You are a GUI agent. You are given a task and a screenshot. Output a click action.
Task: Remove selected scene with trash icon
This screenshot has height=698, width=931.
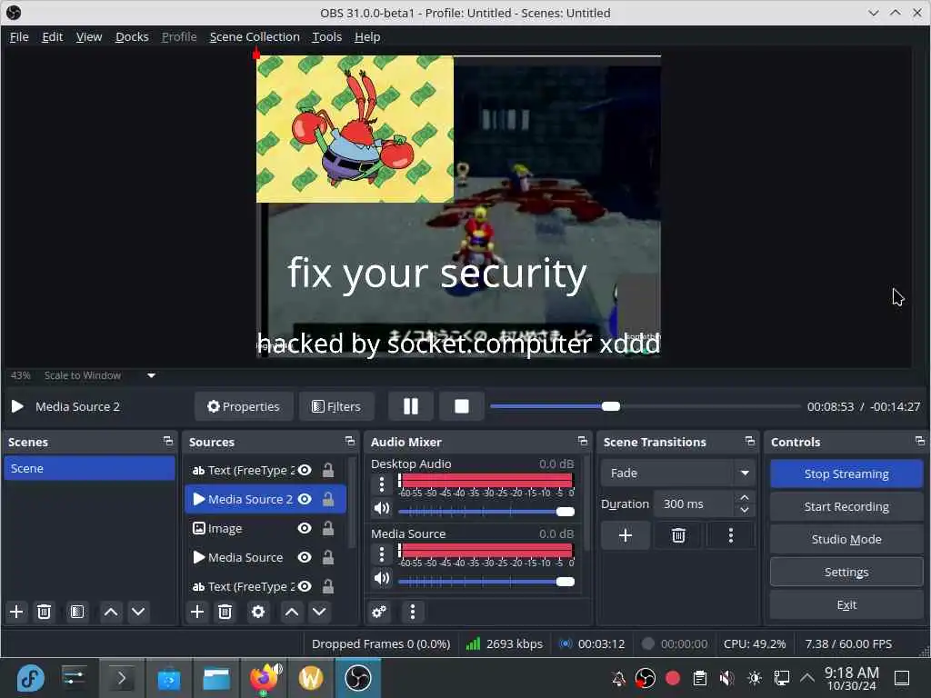pyautogui.click(x=44, y=612)
